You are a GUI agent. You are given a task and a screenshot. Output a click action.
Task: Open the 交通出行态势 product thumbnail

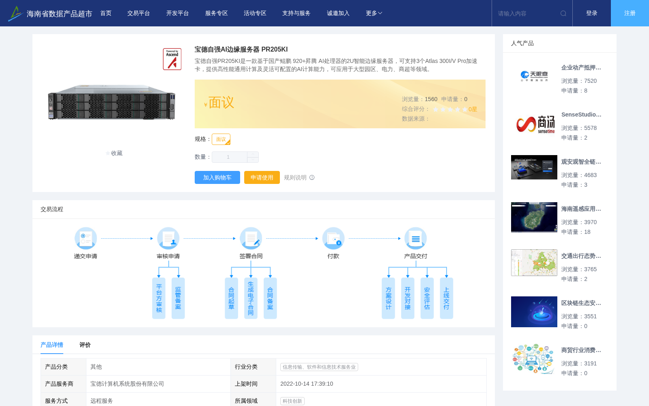(x=534, y=263)
